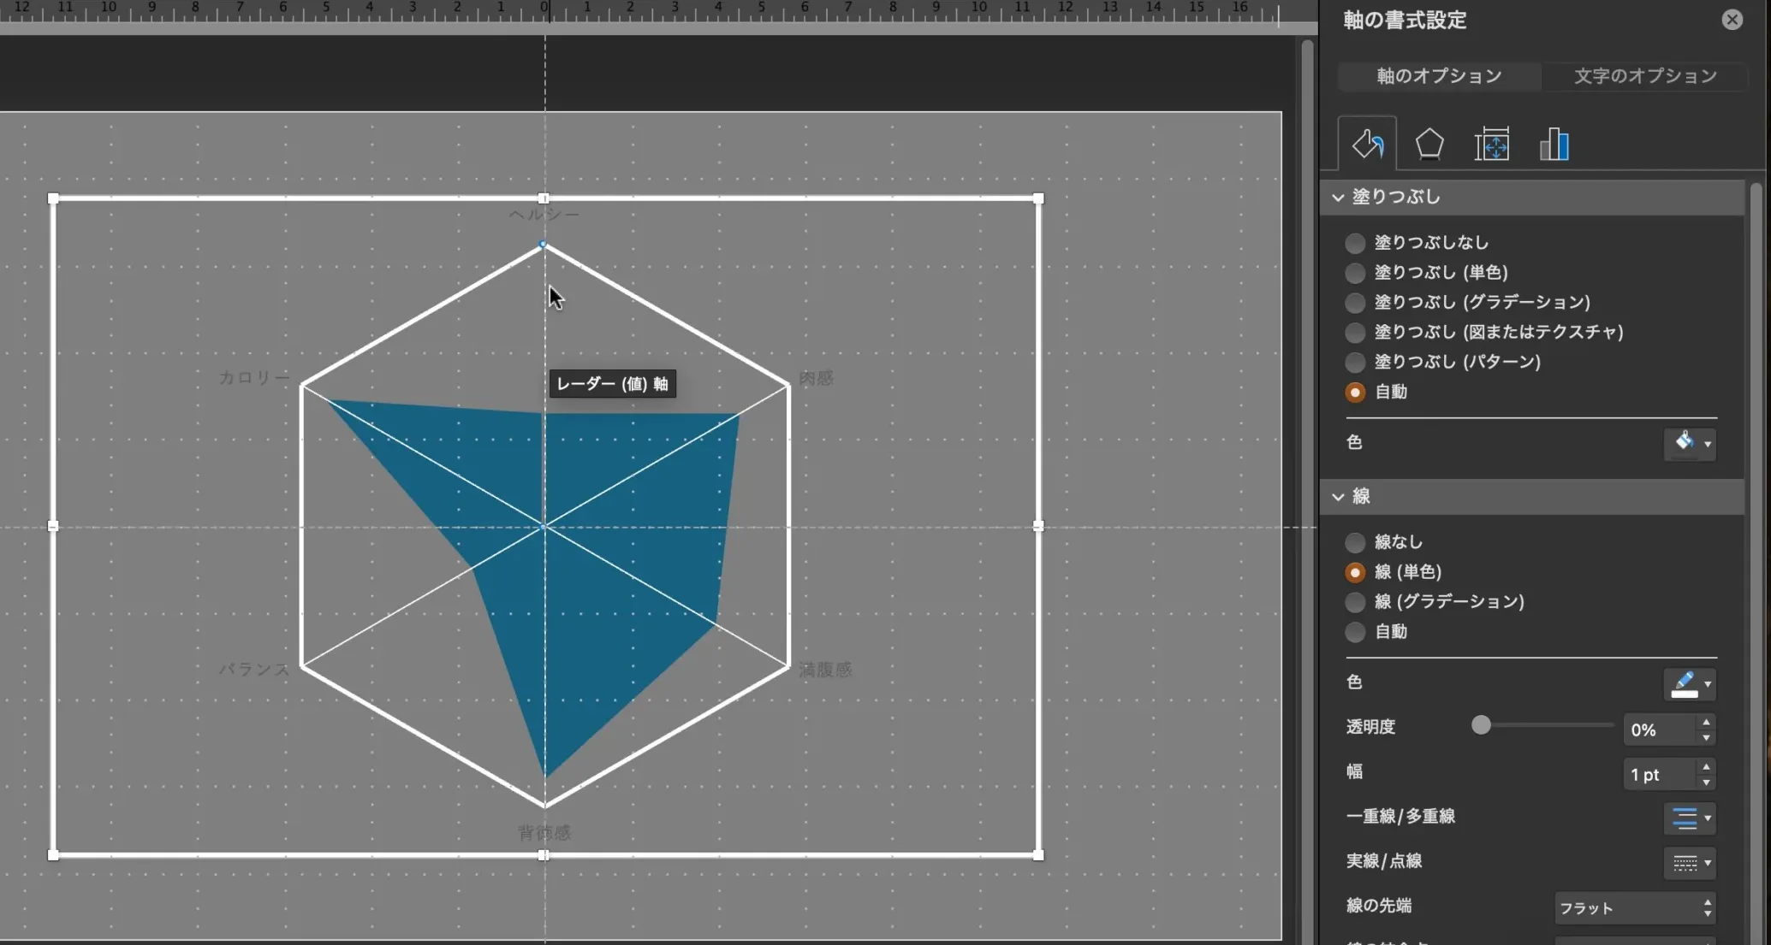Viewport: 1771px width, 945px height.
Task: Open the 線の先端 フラット dropdown
Action: point(1635,908)
